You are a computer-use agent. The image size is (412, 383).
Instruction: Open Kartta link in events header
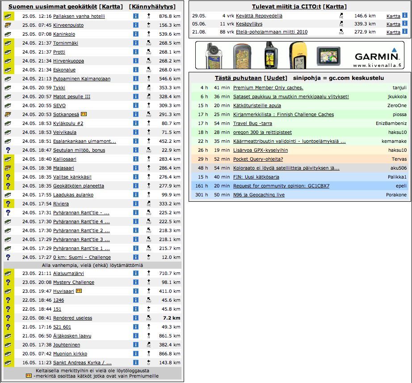[335, 7]
